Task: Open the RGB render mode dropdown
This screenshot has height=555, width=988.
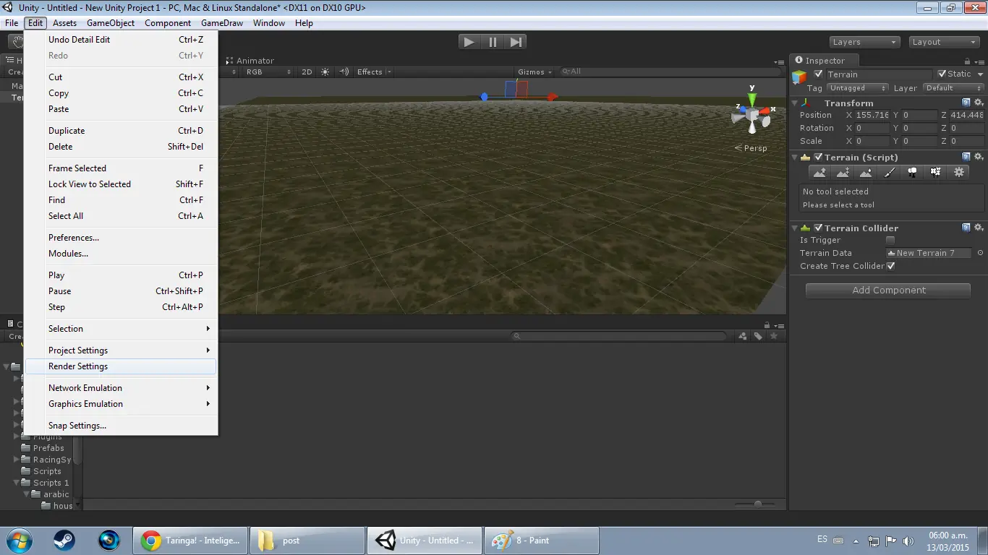Action: (268, 72)
